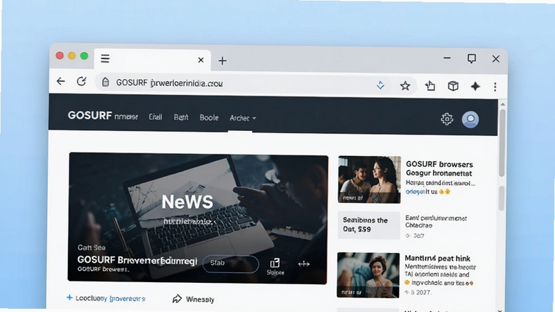This screenshot has height=312, width=555.
Task: Click the page vertical scrollbar thumb
Action: click(x=502, y=143)
